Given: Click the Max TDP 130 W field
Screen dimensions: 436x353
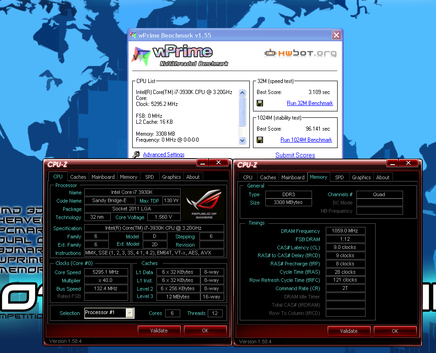Looking at the screenshot, I should 171,201.
